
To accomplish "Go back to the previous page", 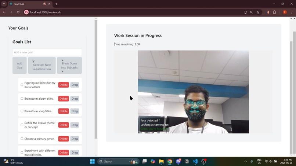I will (4, 12).
